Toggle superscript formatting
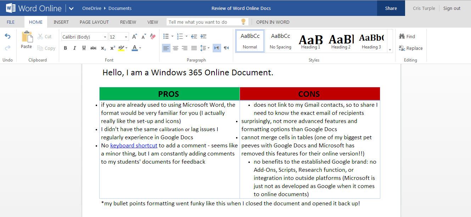 (112, 48)
